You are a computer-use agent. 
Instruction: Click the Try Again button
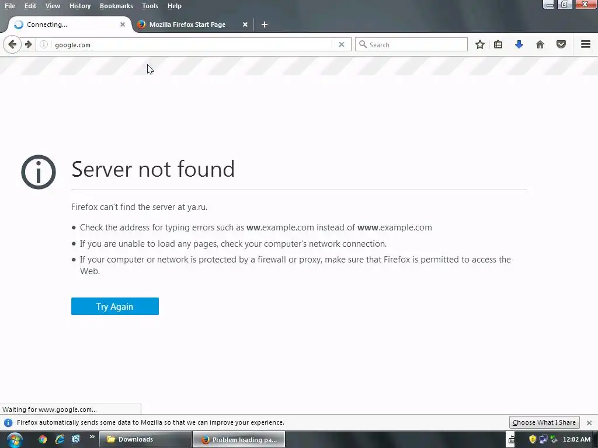pos(115,306)
